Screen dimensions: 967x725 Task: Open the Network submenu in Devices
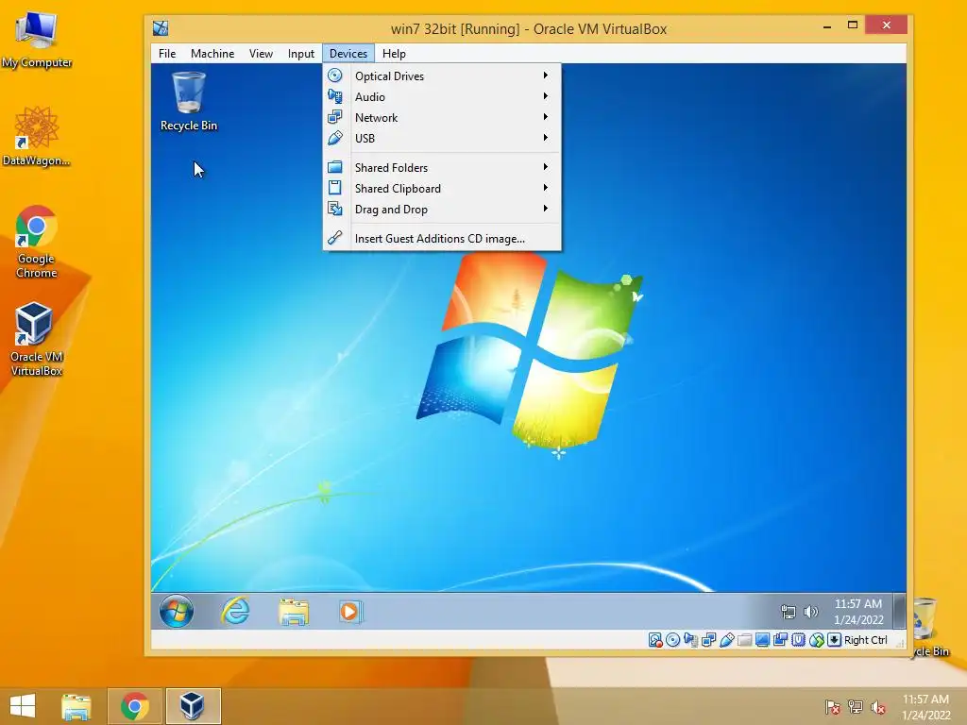pyautogui.click(x=442, y=118)
